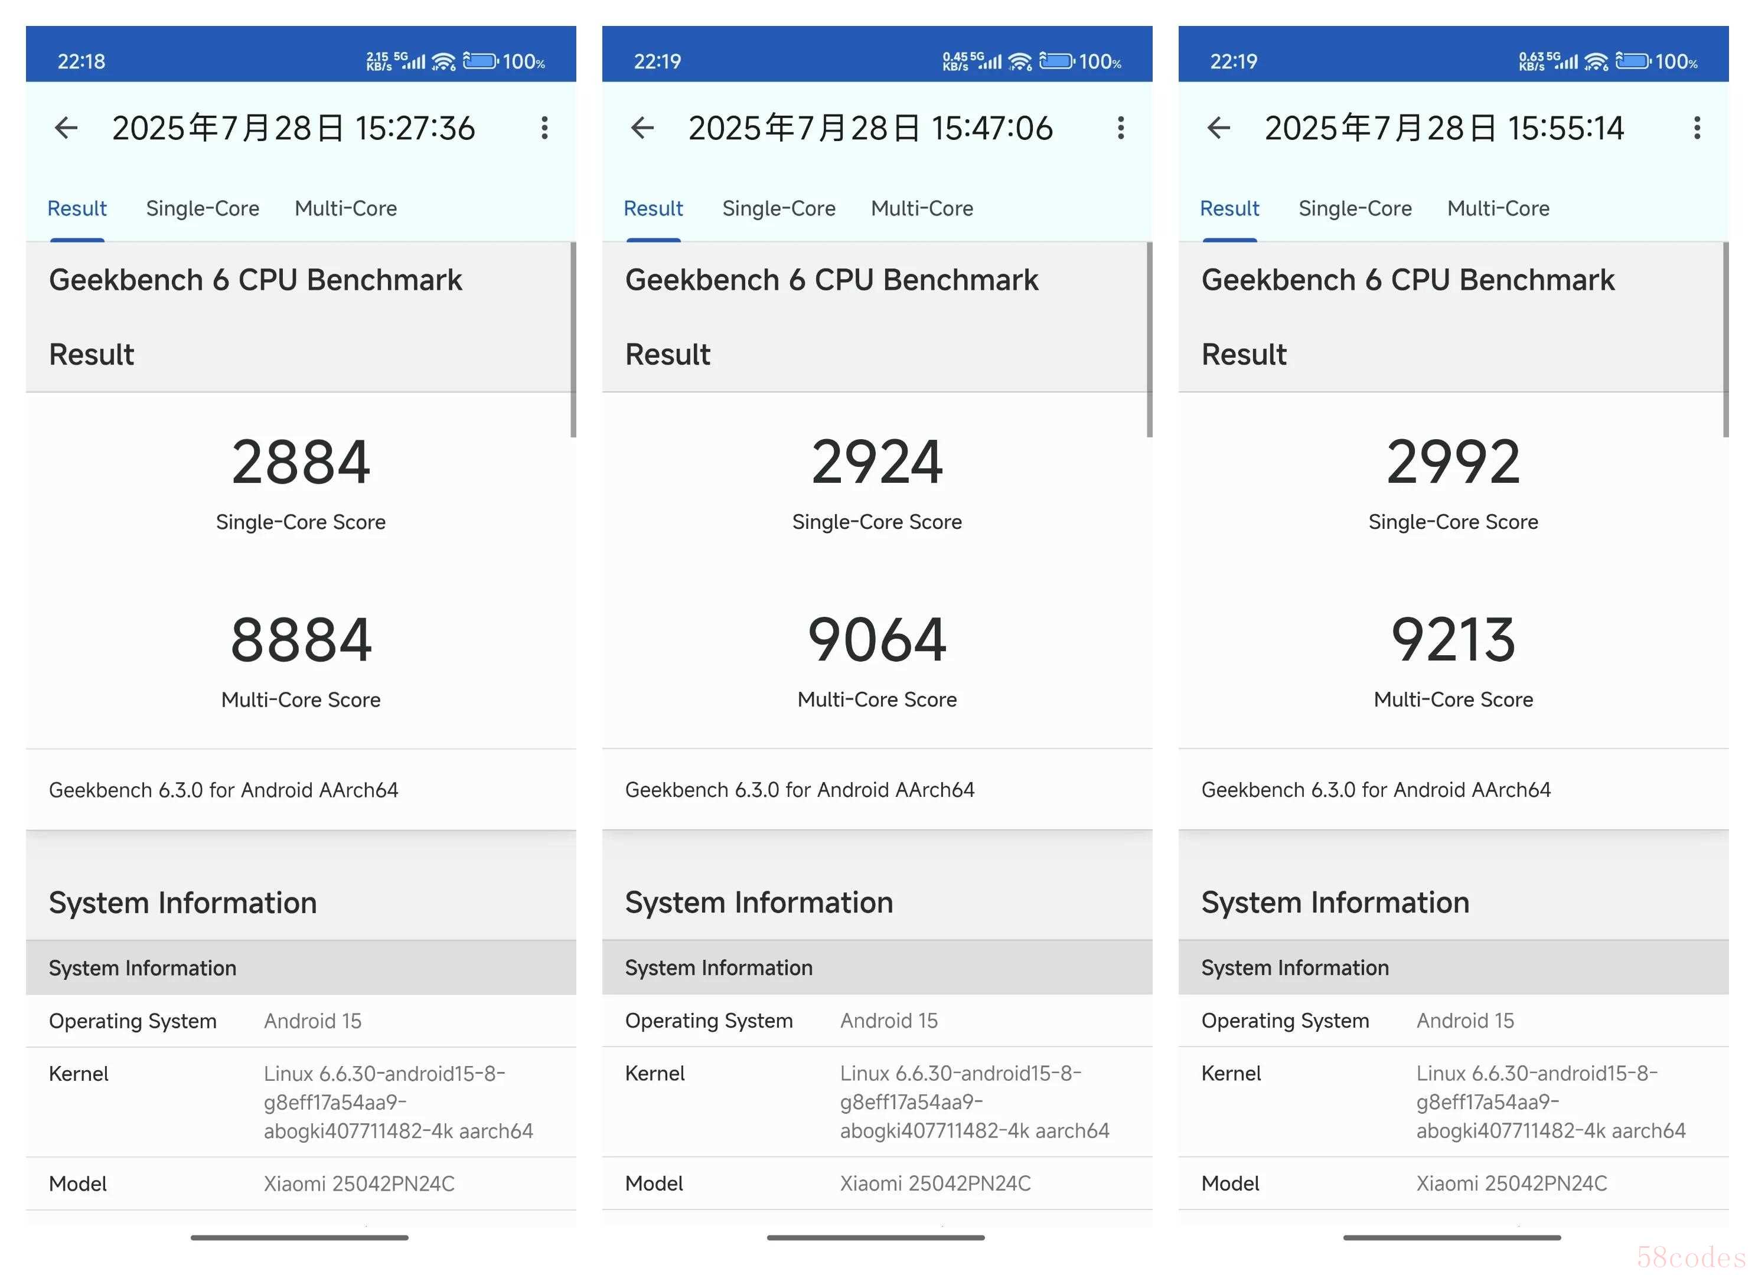This screenshot has width=1755, height=1275.
Task: Tap Geekbench 6 CPU Benchmark heading in 15:55:14 screen
Action: [x=1408, y=280]
